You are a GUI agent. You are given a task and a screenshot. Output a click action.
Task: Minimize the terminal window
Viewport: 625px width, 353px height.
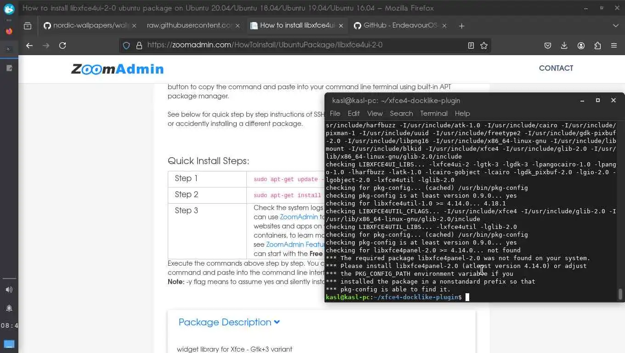(582, 100)
